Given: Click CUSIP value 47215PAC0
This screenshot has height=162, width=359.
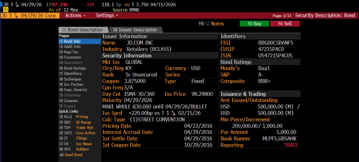Looking at the screenshot, I should pyautogui.click(x=271, y=49).
